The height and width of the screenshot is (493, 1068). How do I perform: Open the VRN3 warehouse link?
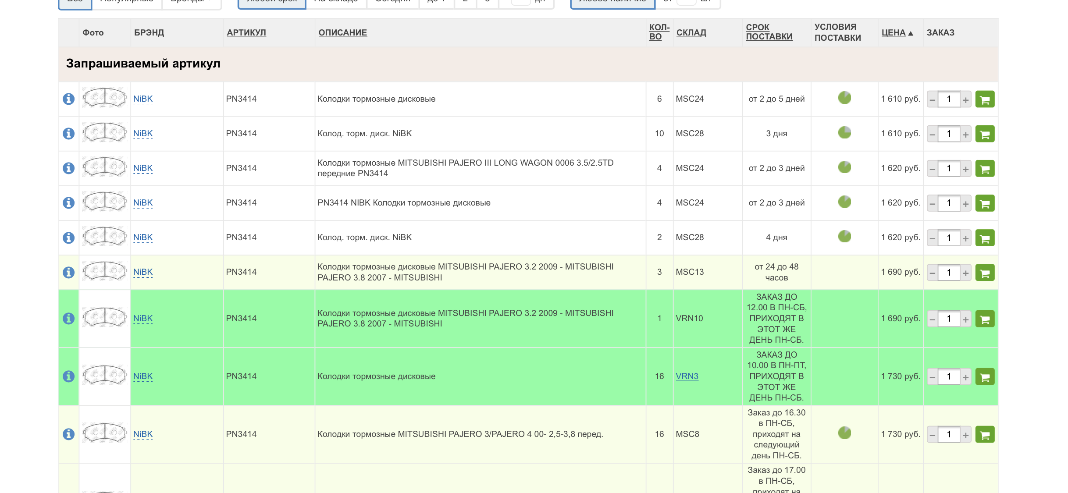[687, 376]
